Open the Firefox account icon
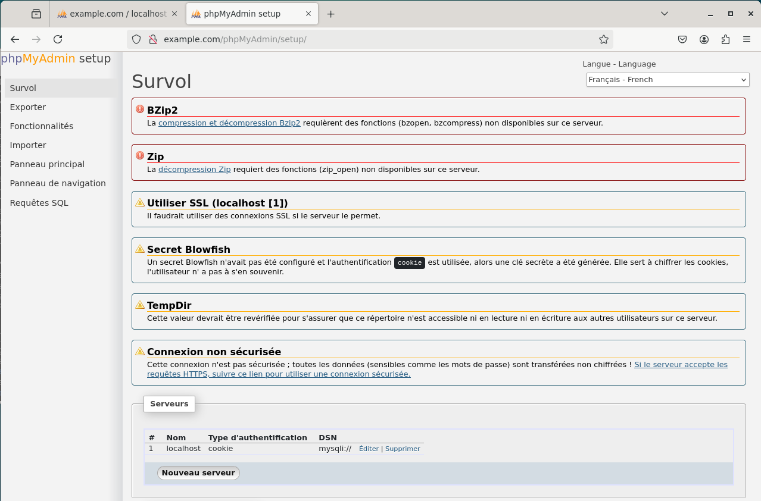Viewport: 761px width, 501px height. coord(704,39)
